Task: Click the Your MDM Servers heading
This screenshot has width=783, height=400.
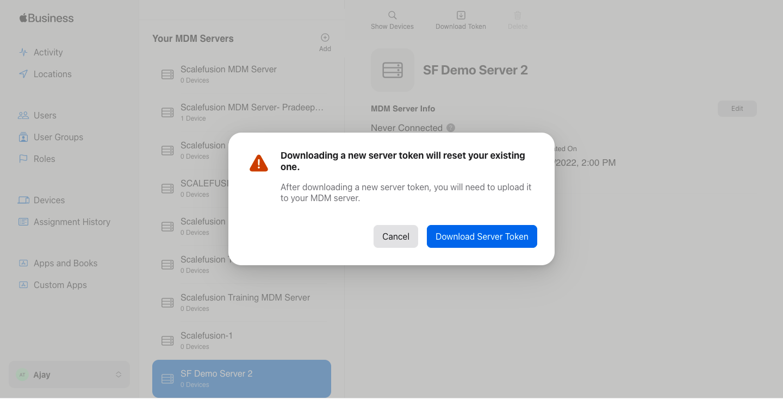Action: click(193, 39)
